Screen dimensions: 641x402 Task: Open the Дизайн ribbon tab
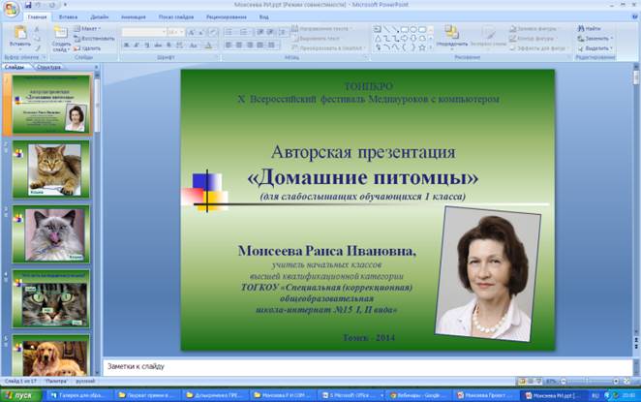tap(100, 17)
